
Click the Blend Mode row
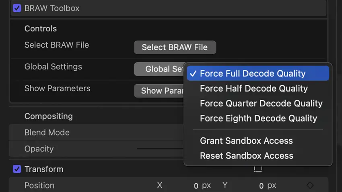(x=96, y=133)
